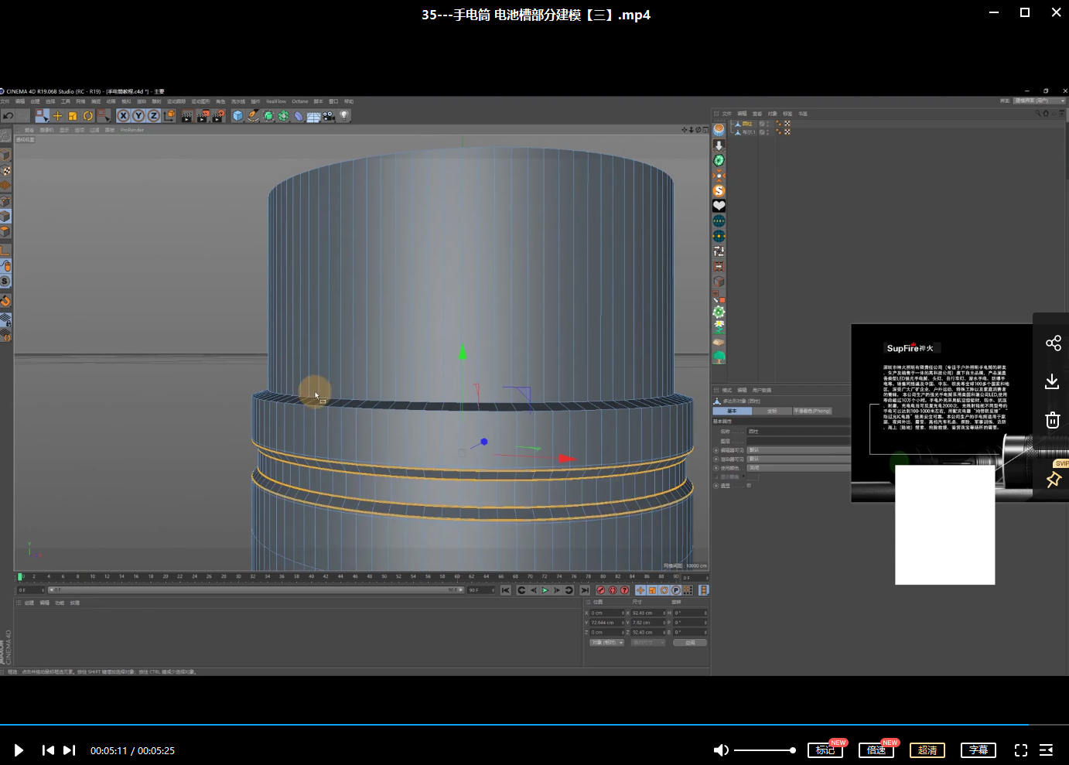Add a Camera object
Viewport: 1069px width, 765px height.
pyautogui.click(x=329, y=116)
